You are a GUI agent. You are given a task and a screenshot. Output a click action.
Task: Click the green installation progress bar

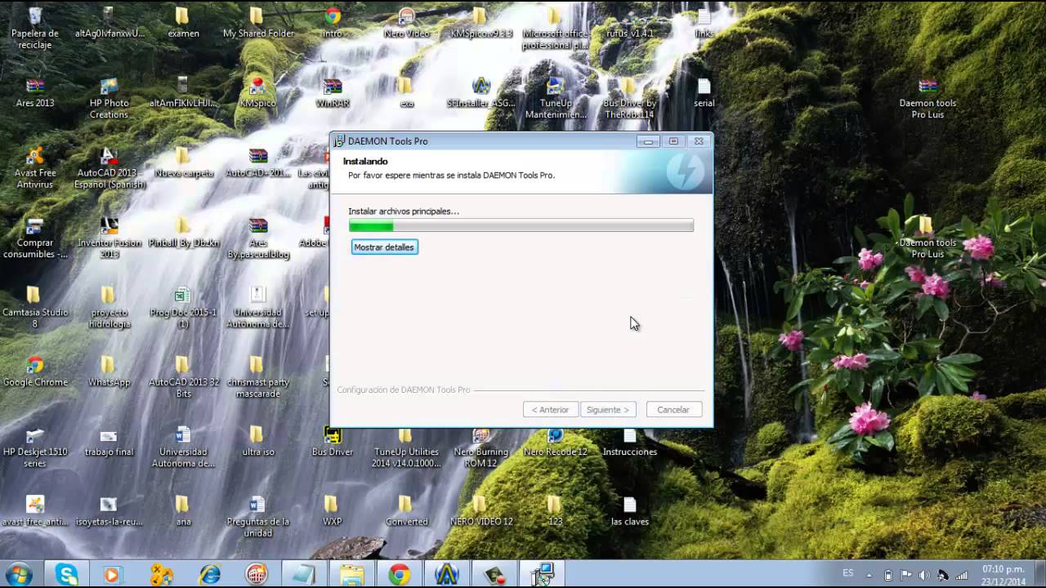point(521,225)
